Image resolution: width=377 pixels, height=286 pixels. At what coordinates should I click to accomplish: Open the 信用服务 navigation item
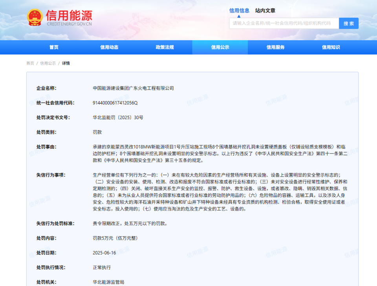pos(275,47)
